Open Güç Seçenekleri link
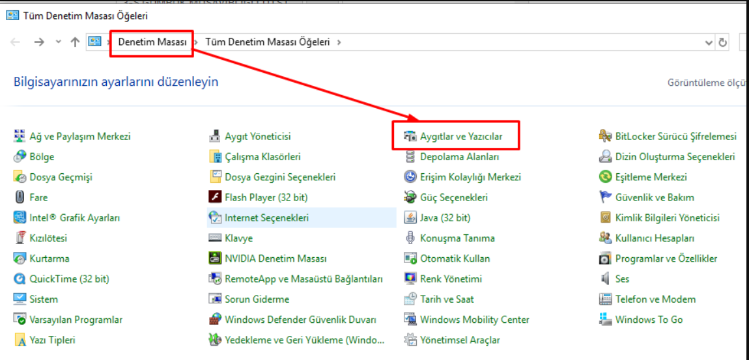The image size is (749, 360). point(454,197)
